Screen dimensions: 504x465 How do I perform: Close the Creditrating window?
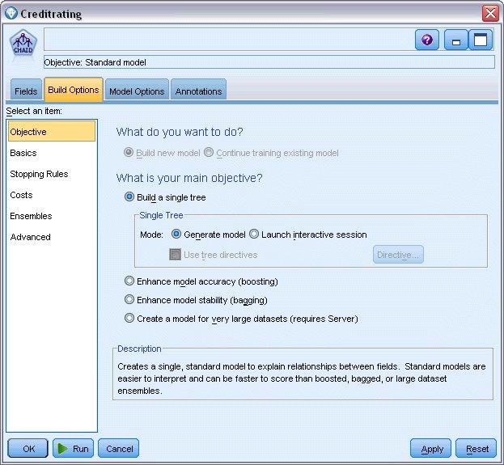coord(490,14)
